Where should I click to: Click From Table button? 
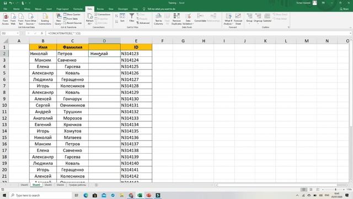pyautogui.click(x=71, y=19)
